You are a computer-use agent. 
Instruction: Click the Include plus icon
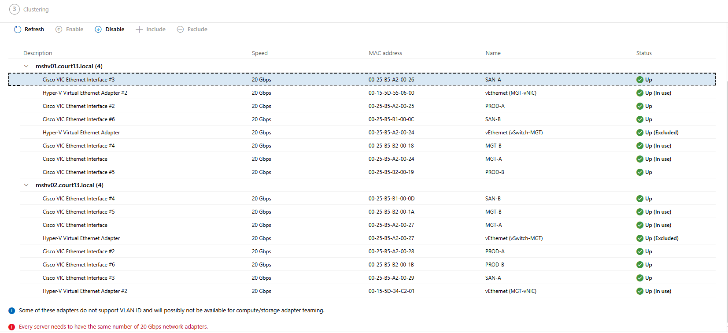[x=139, y=30]
